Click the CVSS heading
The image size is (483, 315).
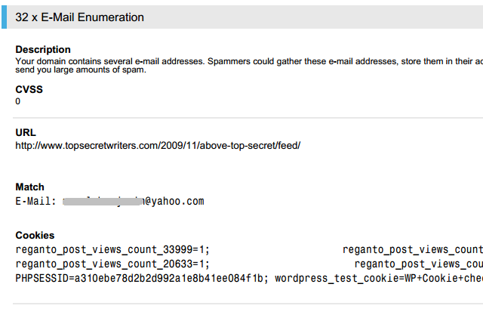pyautogui.click(x=29, y=89)
